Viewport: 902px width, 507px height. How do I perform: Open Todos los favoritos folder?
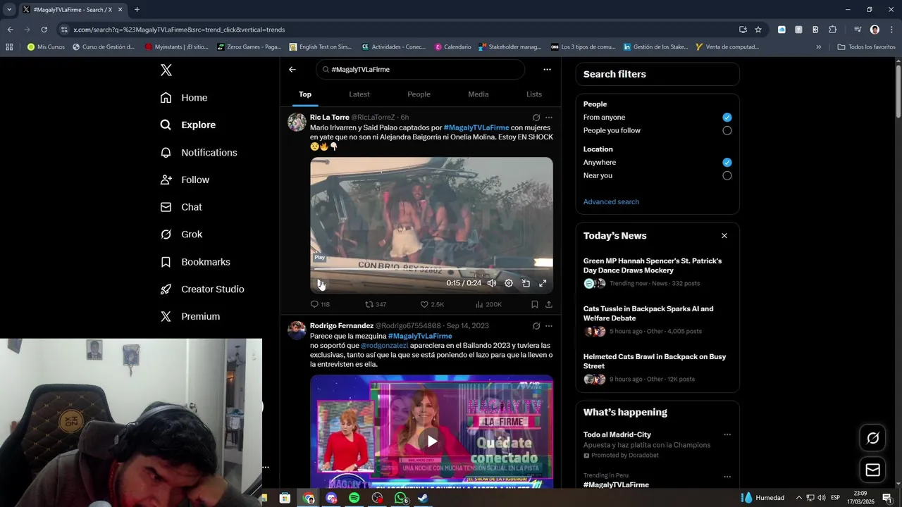(x=866, y=47)
